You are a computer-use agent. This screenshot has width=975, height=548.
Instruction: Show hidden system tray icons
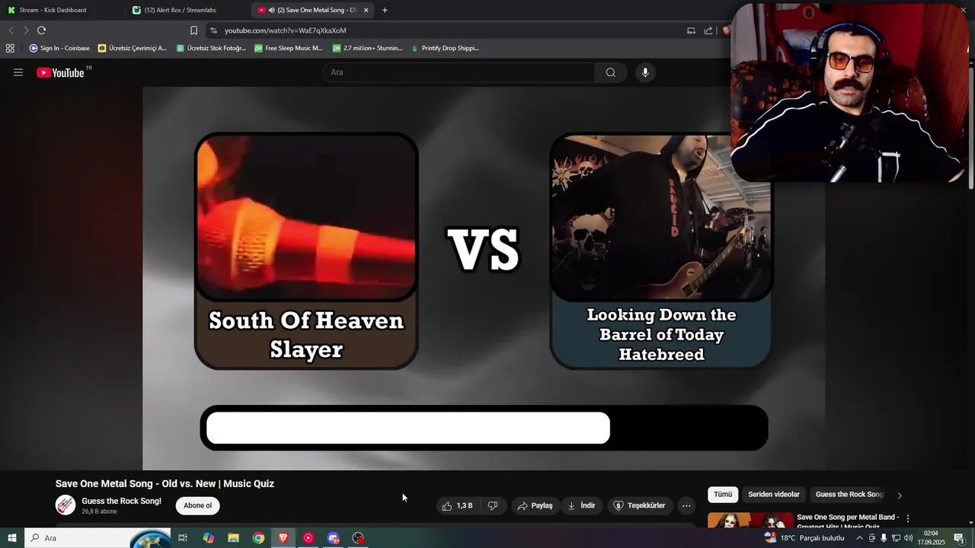[x=859, y=538]
